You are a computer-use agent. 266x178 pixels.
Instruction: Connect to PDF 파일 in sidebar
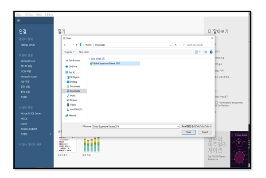pos(25,82)
